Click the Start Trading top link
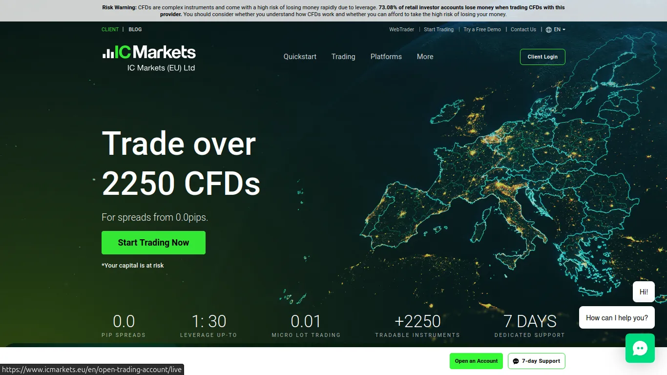The image size is (667, 375). pos(438,29)
